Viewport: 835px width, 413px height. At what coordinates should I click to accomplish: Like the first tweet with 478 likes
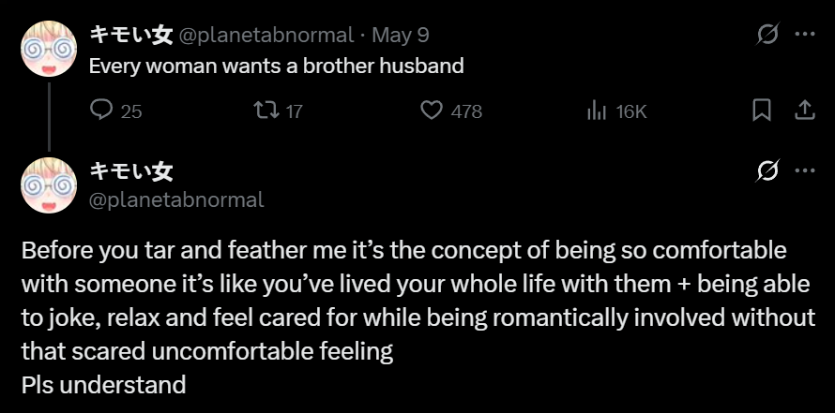(x=431, y=111)
